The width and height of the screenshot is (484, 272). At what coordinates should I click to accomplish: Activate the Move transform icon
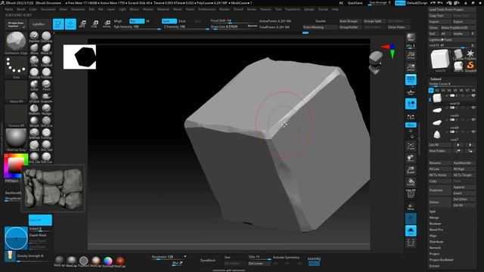click(82, 24)
